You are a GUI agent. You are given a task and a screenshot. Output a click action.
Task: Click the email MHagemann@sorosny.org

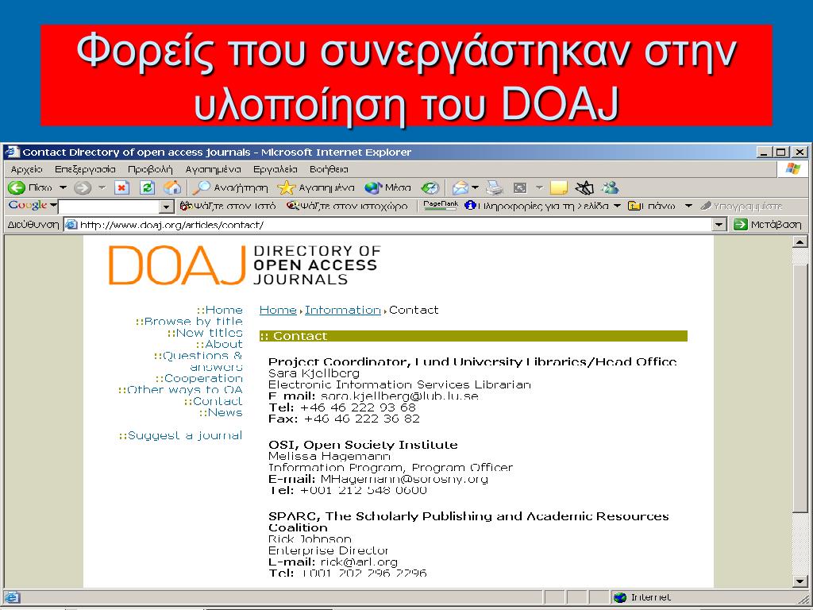pos(404,479)
